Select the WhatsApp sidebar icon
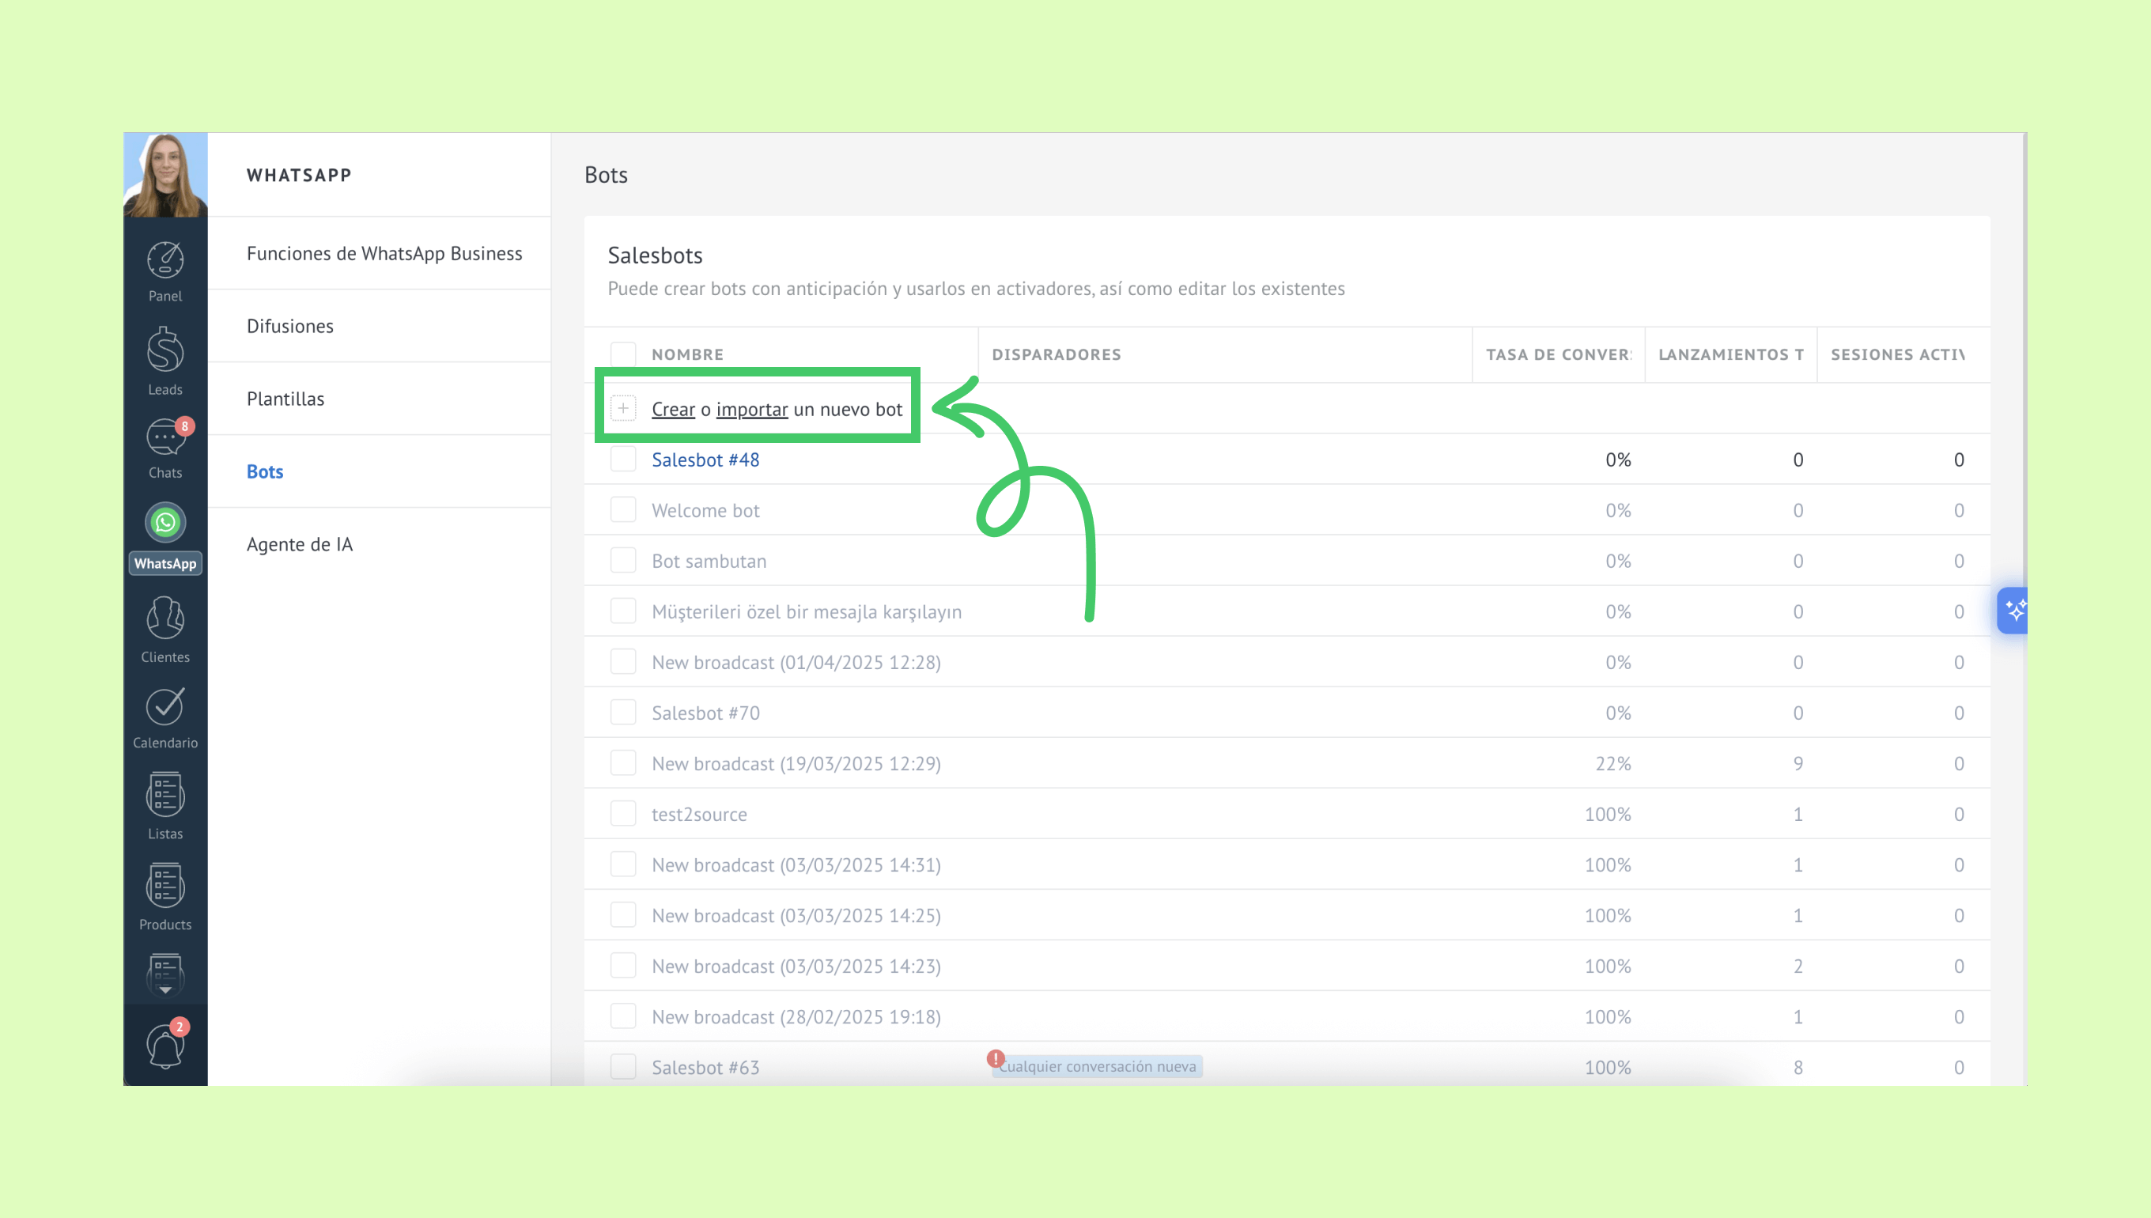 (x=164, y=523)
